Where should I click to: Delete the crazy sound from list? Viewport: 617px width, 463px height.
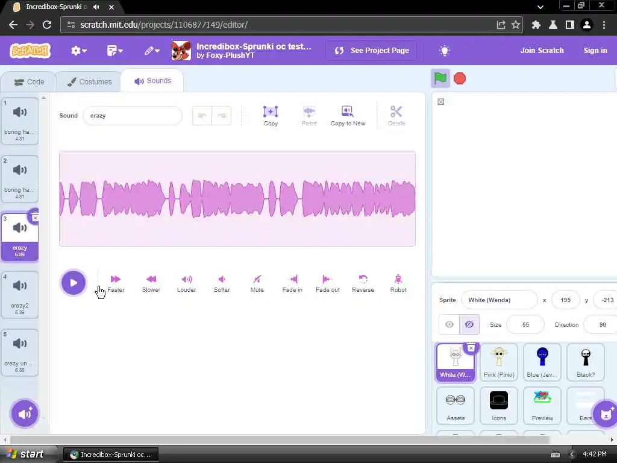(x=35, y=217)
